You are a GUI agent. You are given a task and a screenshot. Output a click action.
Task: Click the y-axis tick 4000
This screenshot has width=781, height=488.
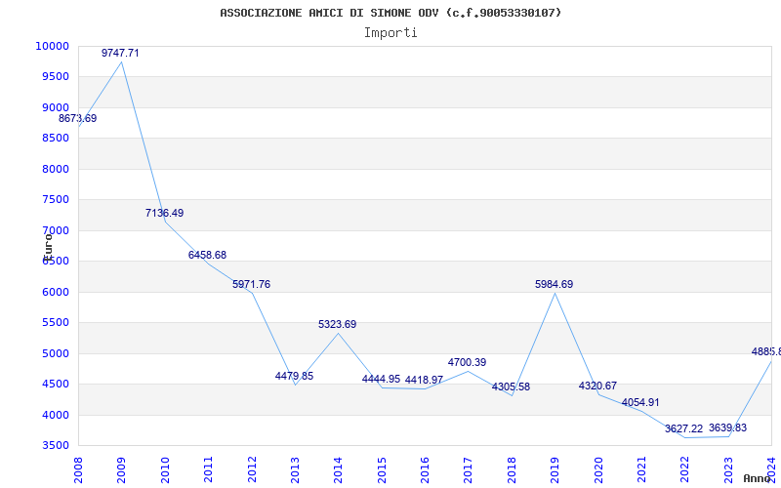point(55,416)
